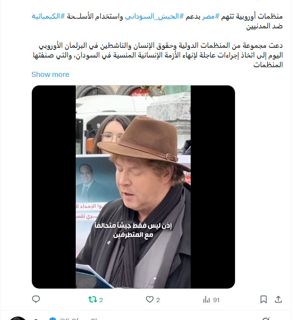Open the #الكيميائية hashtag

48,16
